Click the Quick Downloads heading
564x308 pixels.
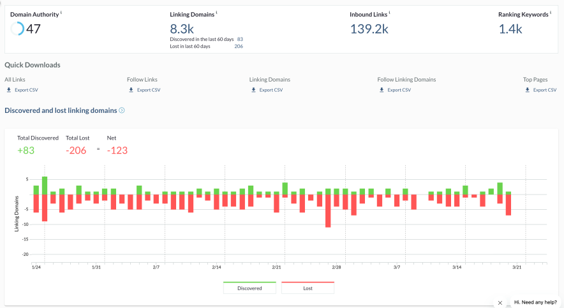(x=33, y=65)
